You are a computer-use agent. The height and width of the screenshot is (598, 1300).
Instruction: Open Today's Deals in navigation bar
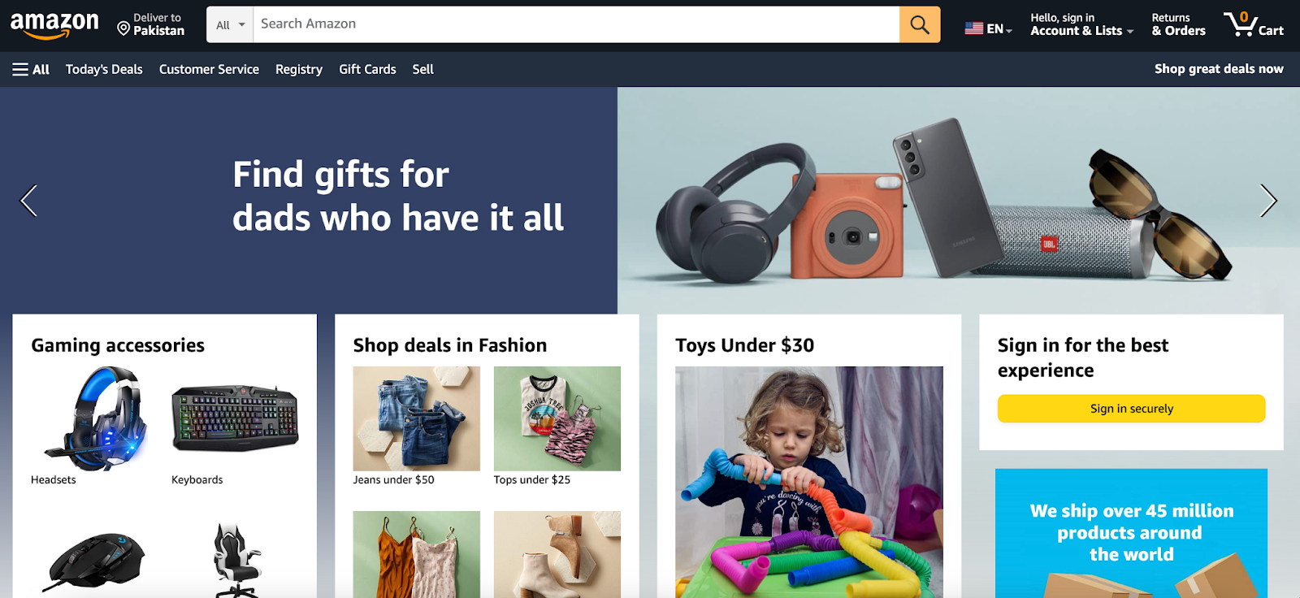tap(104, 69)
